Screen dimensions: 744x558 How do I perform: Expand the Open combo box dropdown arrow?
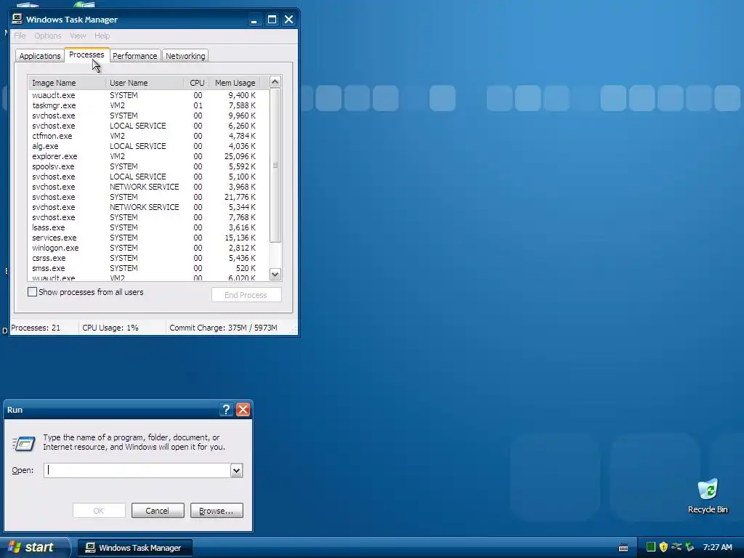(236, 470)
